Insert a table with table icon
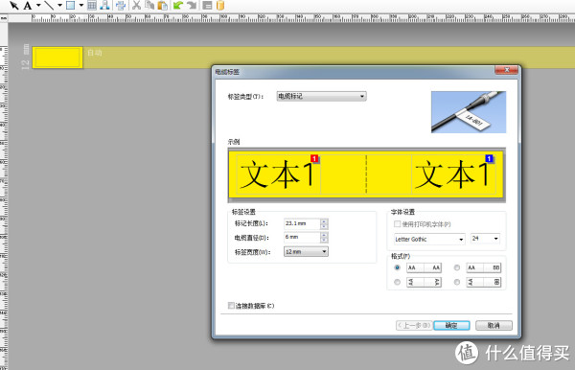 (92, 6)
